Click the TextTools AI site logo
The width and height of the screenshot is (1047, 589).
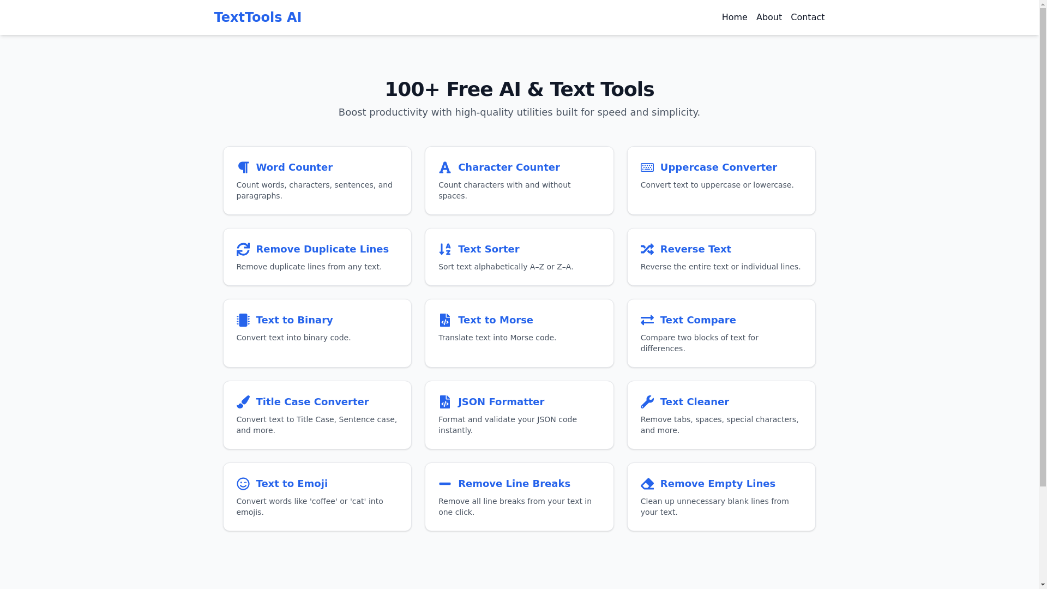(x=257, y=17)
